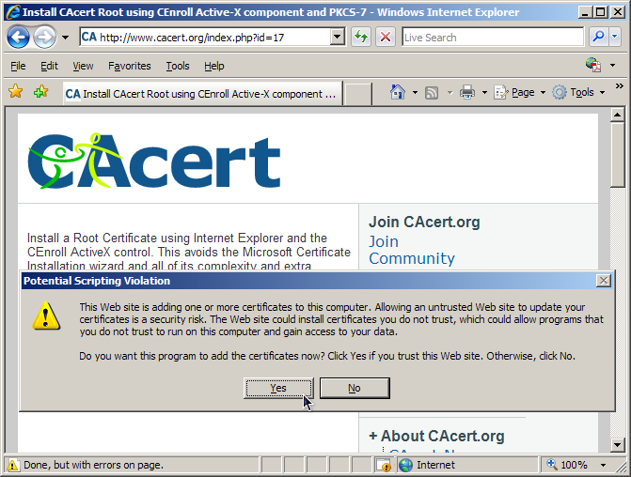Screen dimensions: 631x477
Task: Expand the Home button dropdown
Action: 415,93
